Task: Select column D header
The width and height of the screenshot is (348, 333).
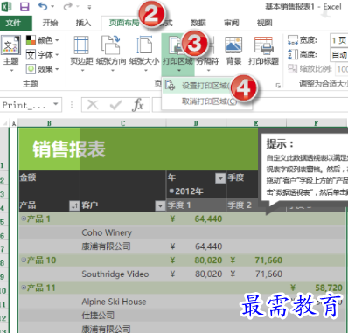Action: [x=196, y=123]
